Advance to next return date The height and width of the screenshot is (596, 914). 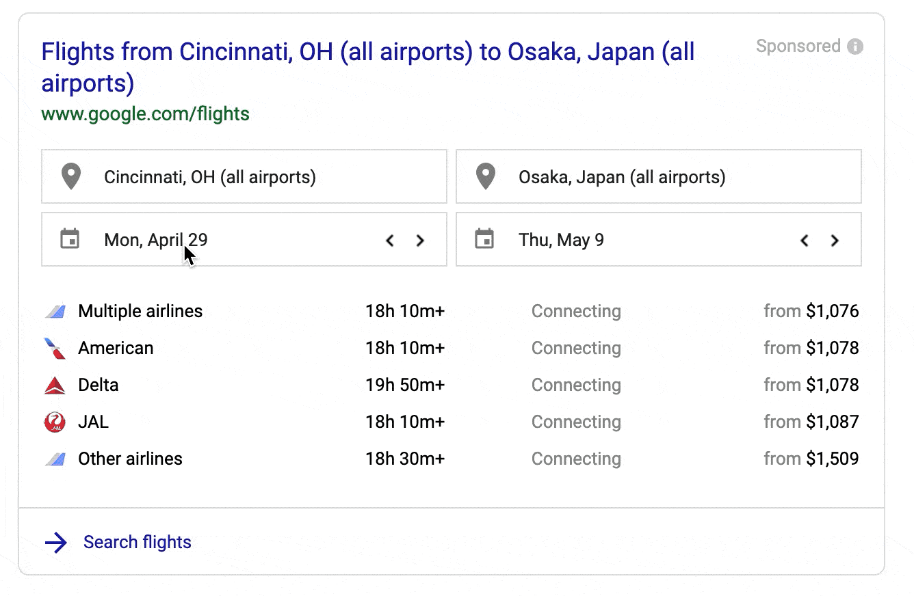835,241
